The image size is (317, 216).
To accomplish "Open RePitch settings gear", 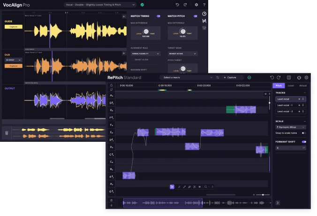I will 306,77.
